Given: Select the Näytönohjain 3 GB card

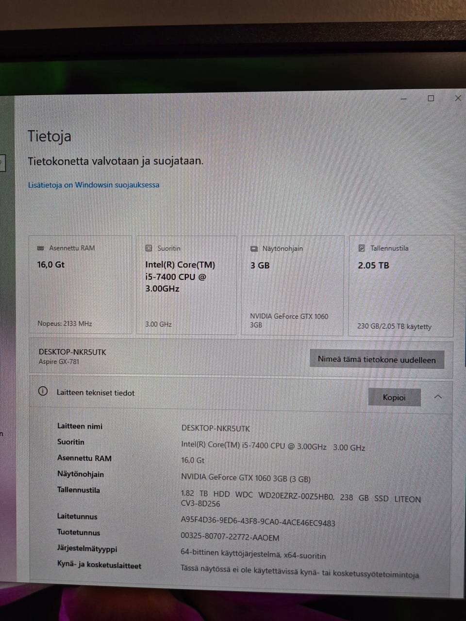Looking at the screenshot, I should click(292, 286).
